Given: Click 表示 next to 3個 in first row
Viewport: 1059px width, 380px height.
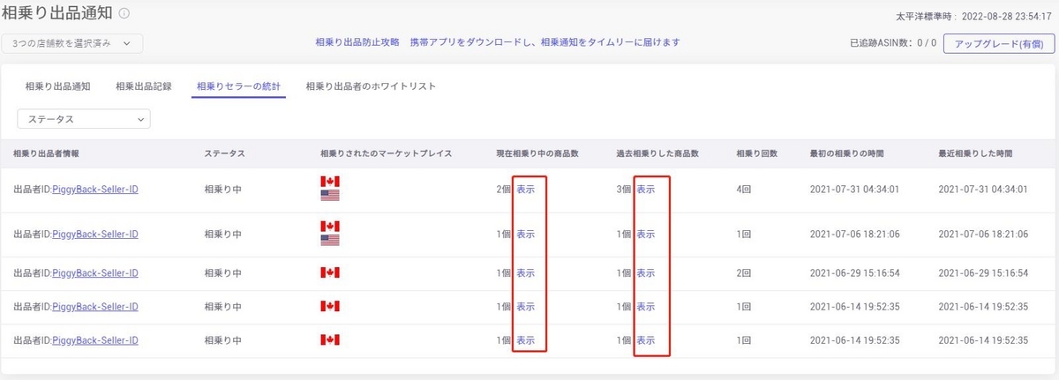Looking at the screenshot, I should (645, 189).
